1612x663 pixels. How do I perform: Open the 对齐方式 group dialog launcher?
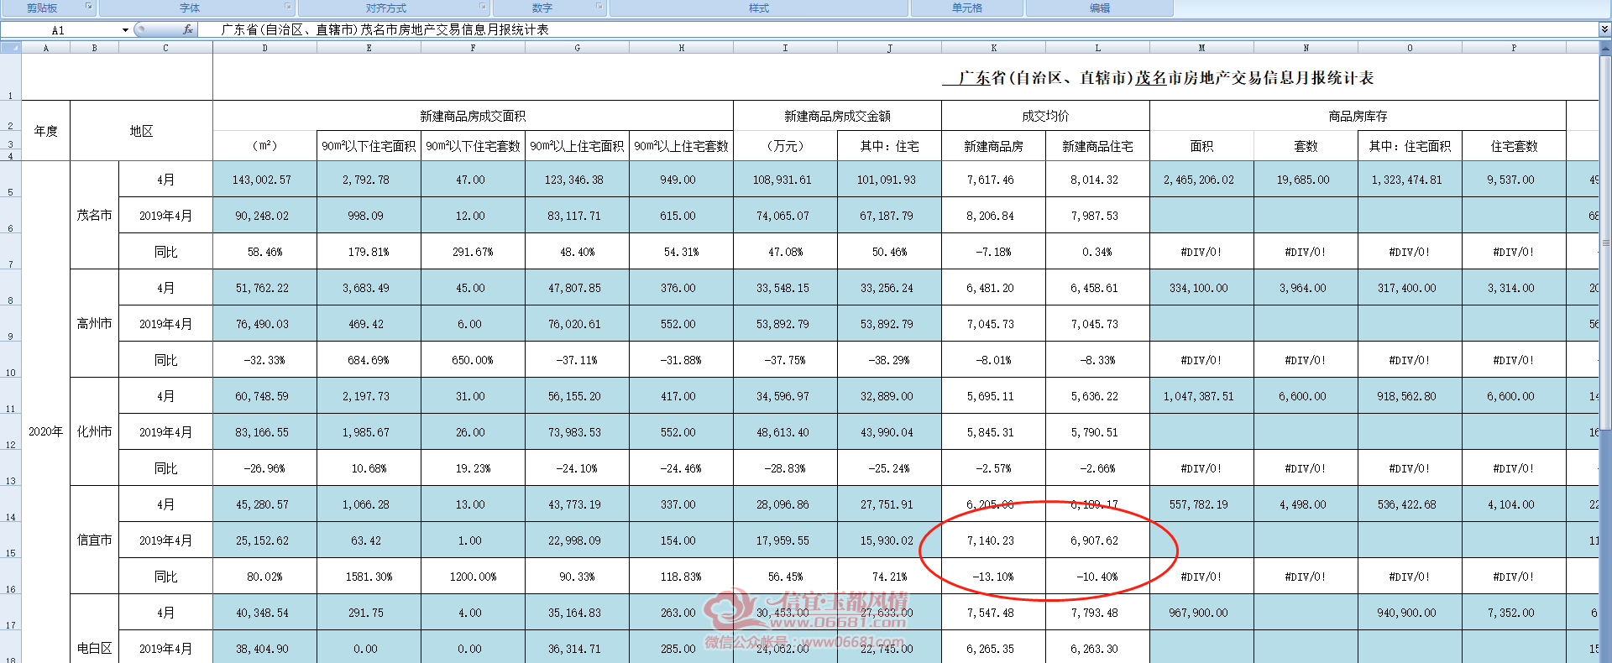tap(483, 7)
